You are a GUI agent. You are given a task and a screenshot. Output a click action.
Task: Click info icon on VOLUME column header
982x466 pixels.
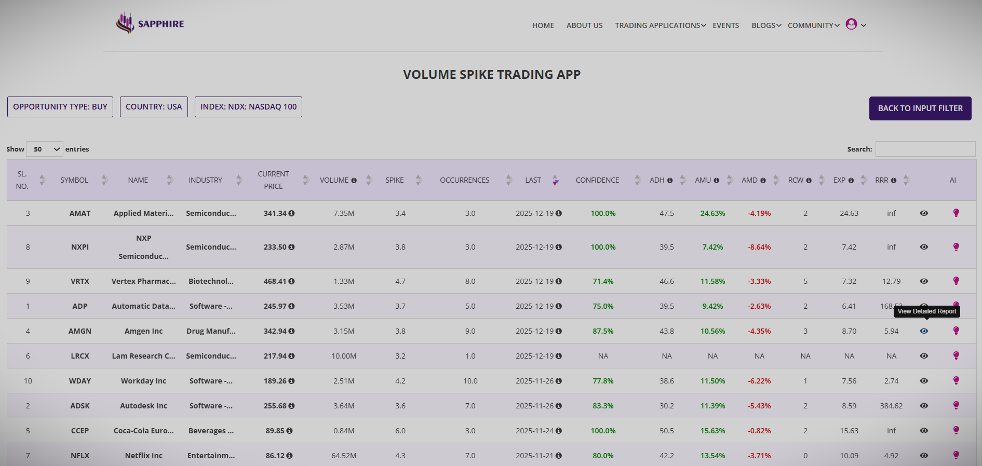(x=354, y=181)
